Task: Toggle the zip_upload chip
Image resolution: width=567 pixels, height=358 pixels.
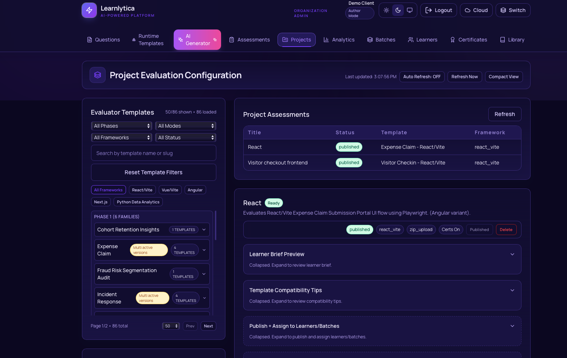Action: pos(421,229)
